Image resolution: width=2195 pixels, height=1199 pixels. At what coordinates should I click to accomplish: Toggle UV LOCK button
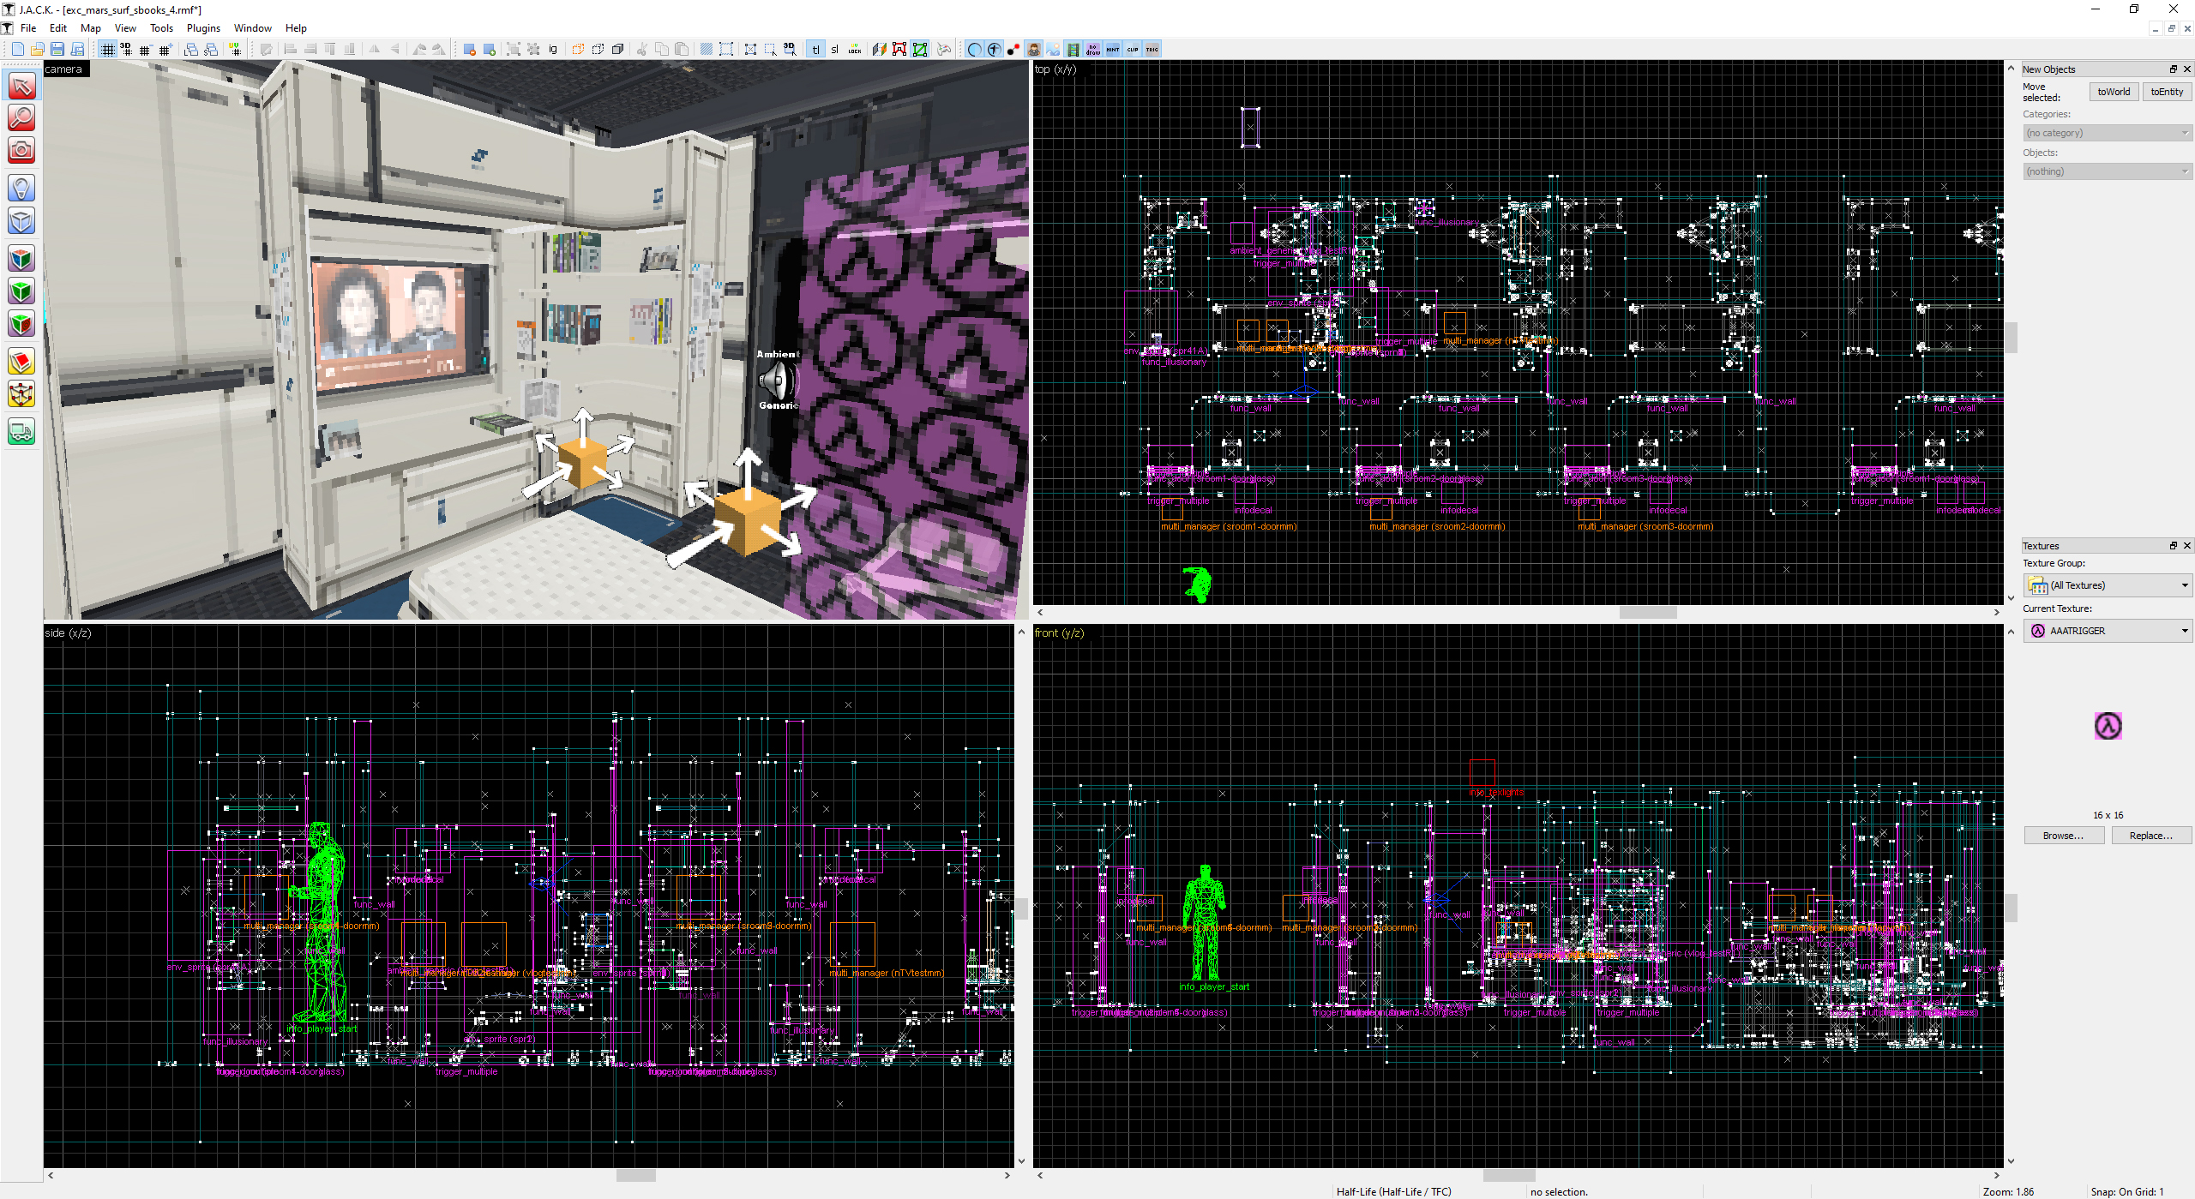855,49
